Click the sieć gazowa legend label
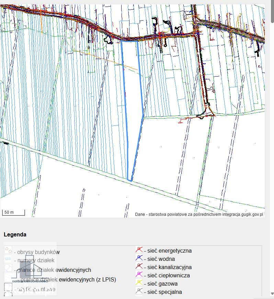Image resolution: width=274 pixels, height=299 pixels. pyautogui.click(x=162, y=284)
